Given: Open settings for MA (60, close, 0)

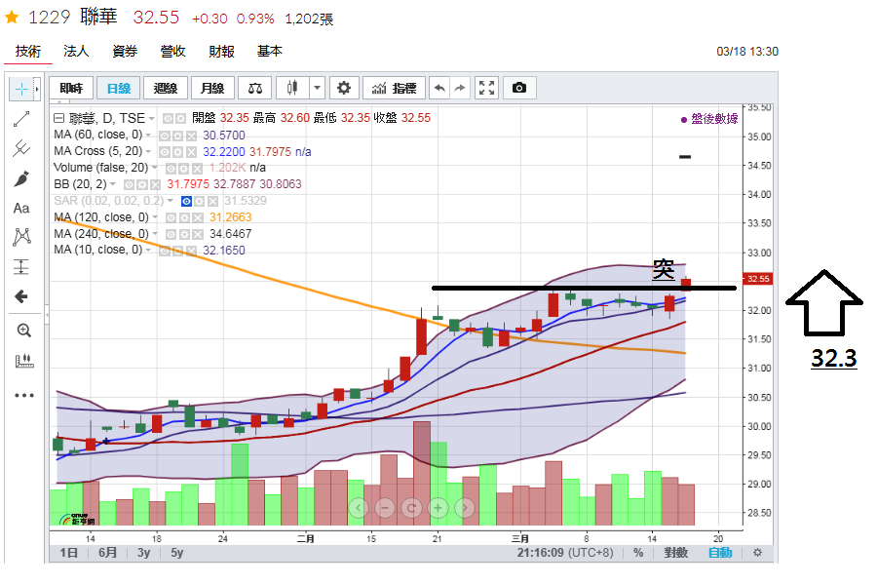Looking at the screenshot, I should pyautogui.click(x=178, y=136).
